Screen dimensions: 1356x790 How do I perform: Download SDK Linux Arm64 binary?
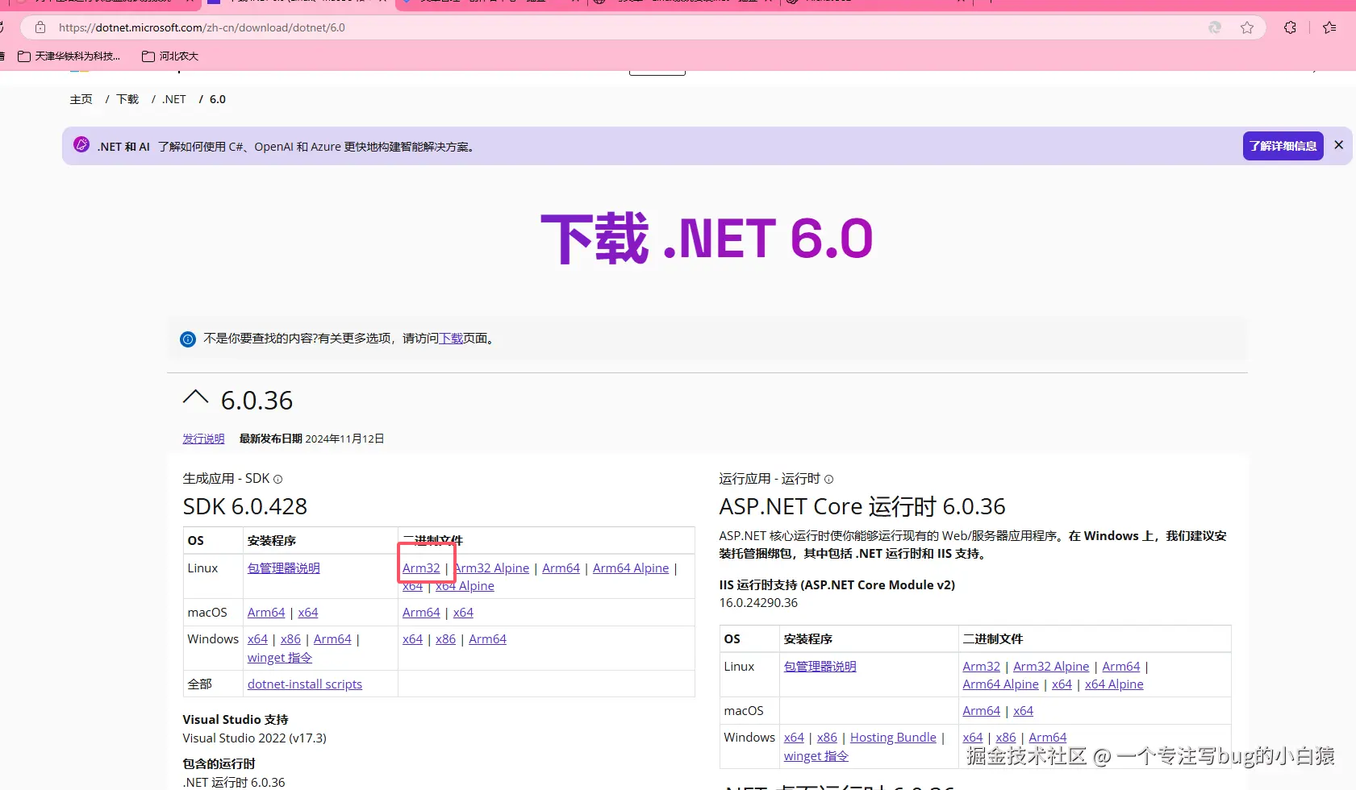(x=561, y=568)
